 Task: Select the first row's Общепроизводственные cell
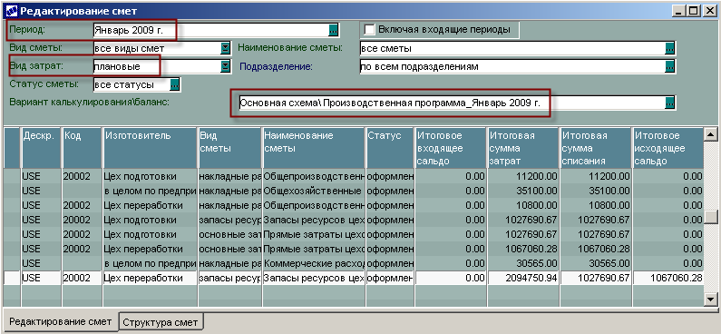pyautogui.click(x=314, y=176)
